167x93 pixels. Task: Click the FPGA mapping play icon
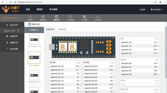tap(70, 17)
